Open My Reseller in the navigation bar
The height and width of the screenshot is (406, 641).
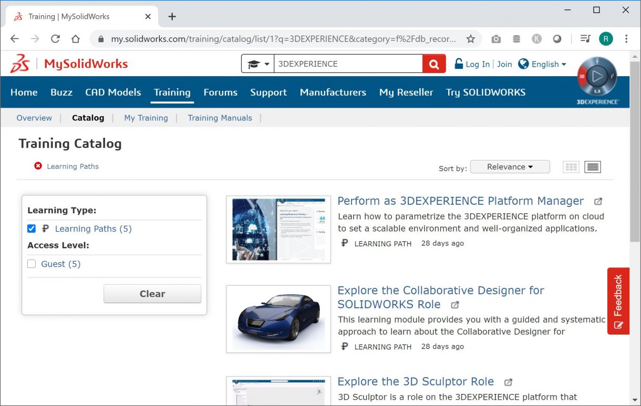click(x=406, y=92)
